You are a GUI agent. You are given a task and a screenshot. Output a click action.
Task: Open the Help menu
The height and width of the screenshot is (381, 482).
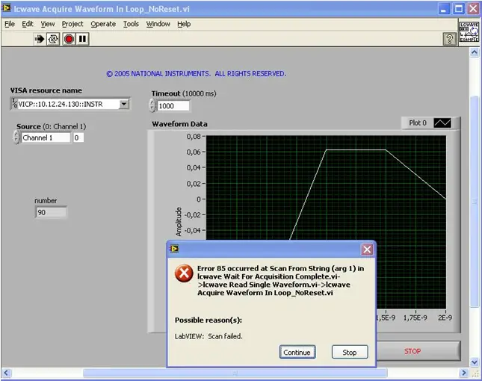[184, 24]
